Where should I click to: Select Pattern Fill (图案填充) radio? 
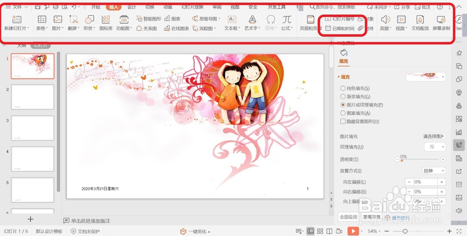coord(343,113)
